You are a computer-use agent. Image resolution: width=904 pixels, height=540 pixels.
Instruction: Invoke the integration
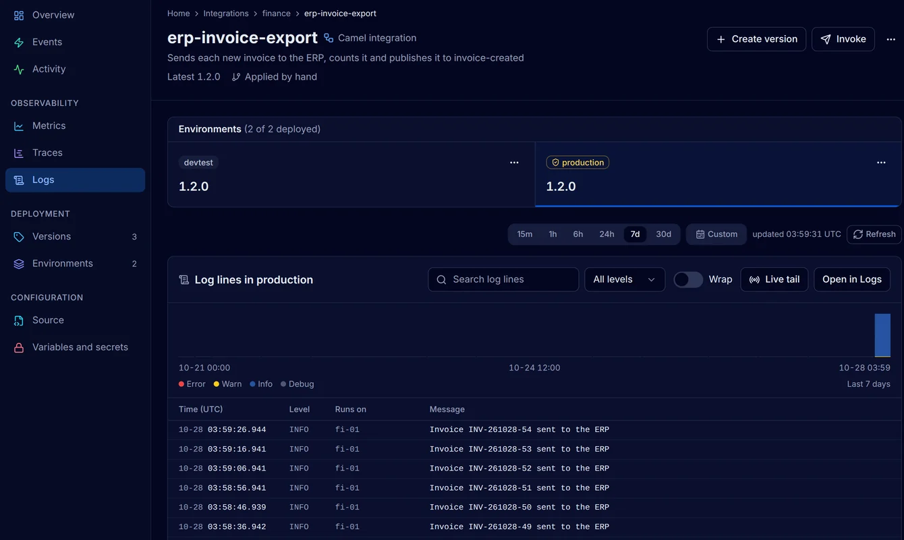[x=843, y=39]
